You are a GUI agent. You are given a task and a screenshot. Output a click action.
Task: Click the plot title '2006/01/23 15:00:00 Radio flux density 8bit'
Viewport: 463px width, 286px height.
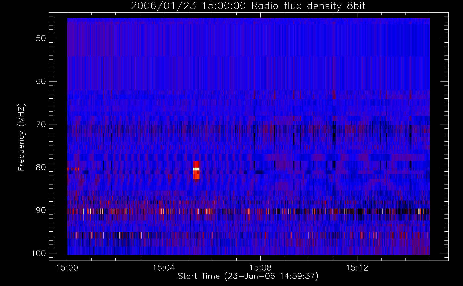pyautogui.click(x=248, y=6)
